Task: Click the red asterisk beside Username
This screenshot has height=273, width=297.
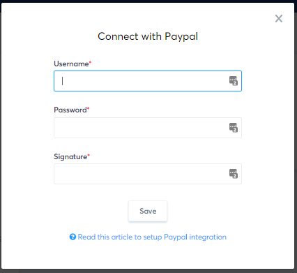Action: click(90, 62)
